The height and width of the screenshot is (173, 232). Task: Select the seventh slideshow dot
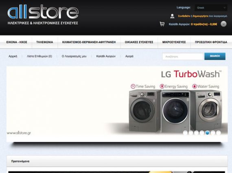219,133
